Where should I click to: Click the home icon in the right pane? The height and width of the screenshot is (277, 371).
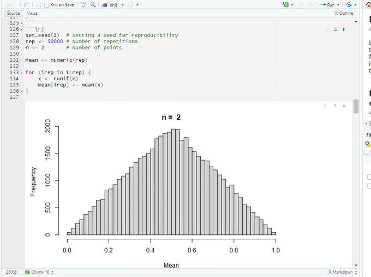pos(368,5)
